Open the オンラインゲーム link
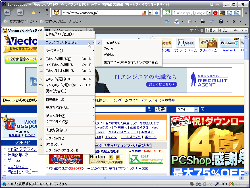The image size is (250, 188). (186, 50)
